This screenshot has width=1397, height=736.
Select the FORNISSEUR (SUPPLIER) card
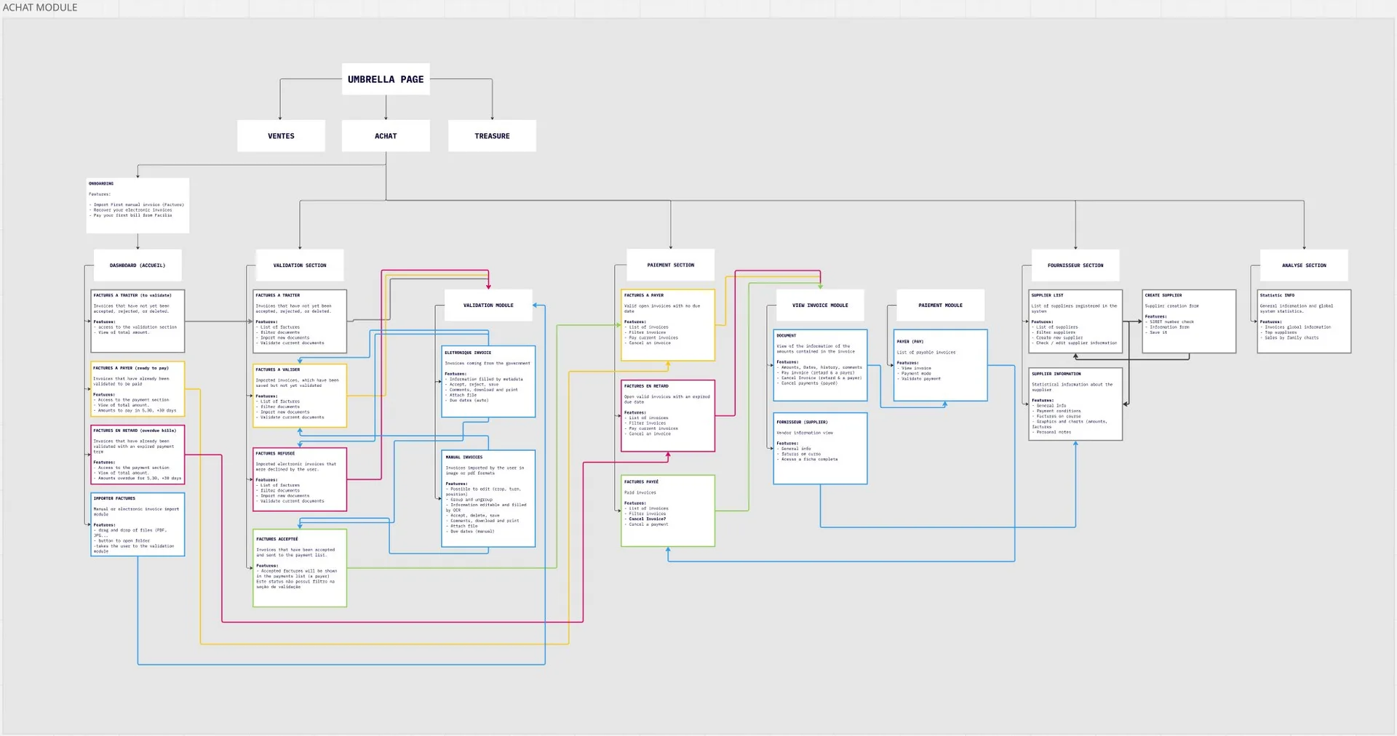click(x=820, y=449)
